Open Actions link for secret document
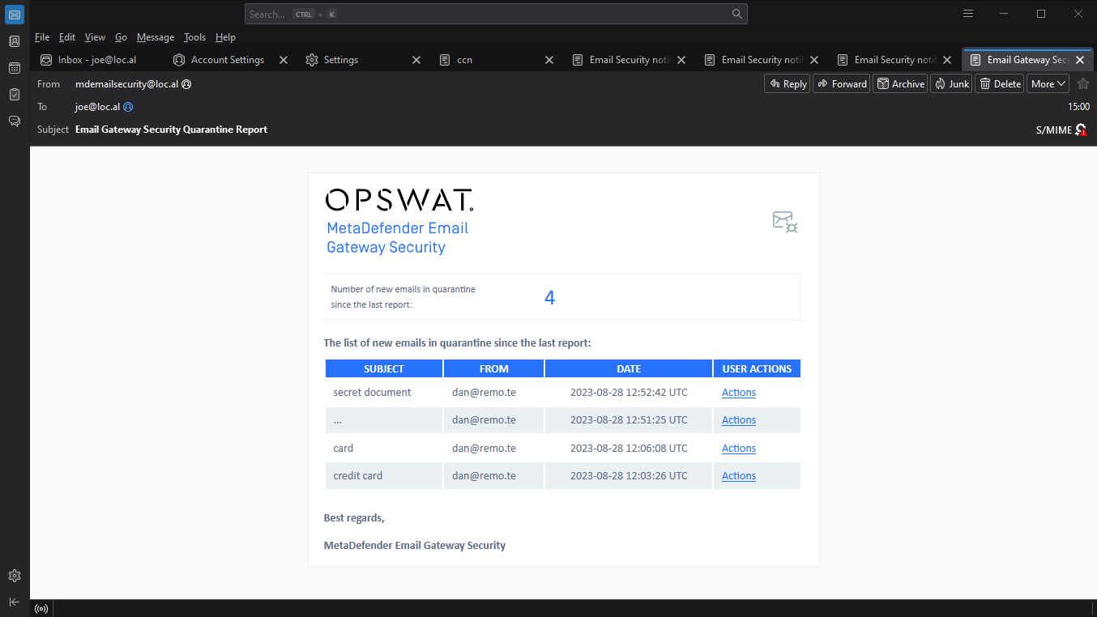1097x617 pixels. [x=739, y=393]
